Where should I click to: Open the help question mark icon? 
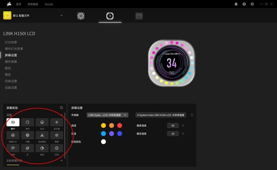click(244, 4)
